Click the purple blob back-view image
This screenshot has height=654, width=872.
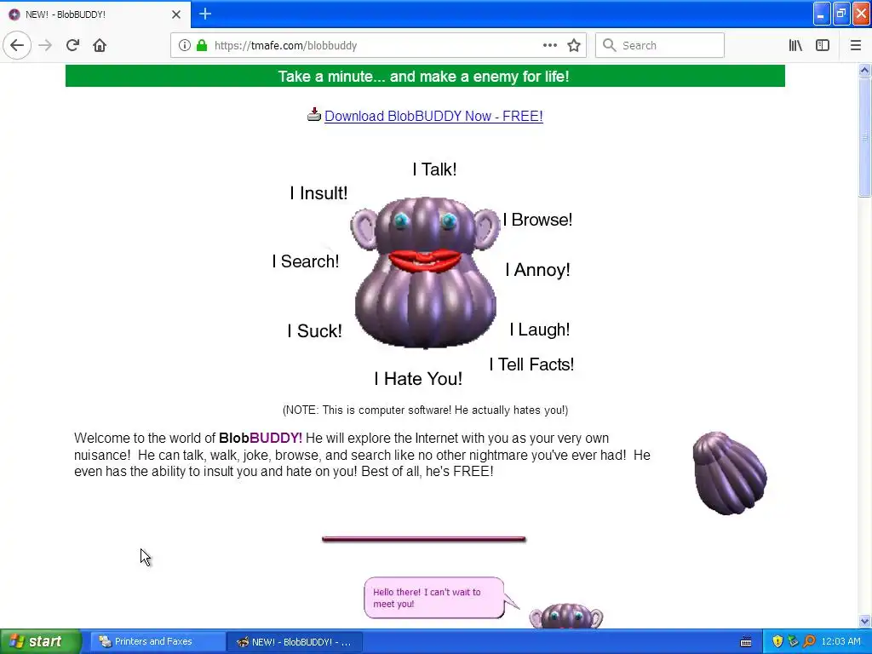point(730,473)
